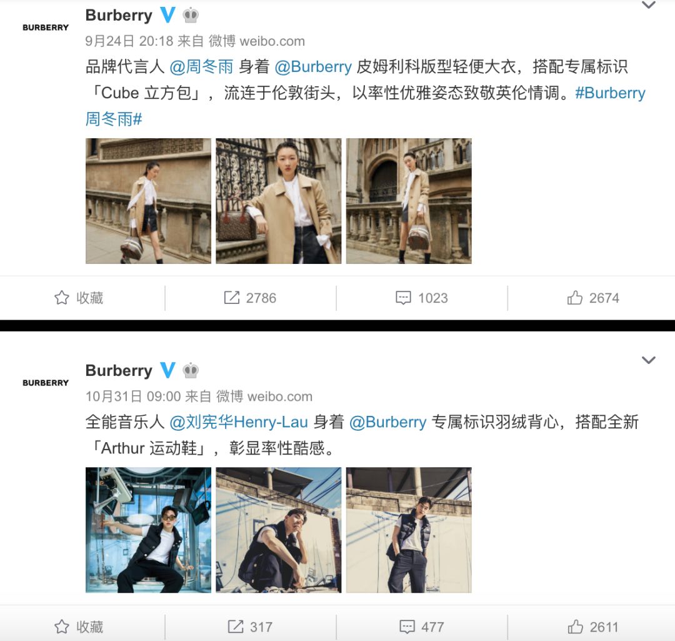Click the blue verified V badge on first post
Screen dimensions: 675x641
tap(168, 15)
